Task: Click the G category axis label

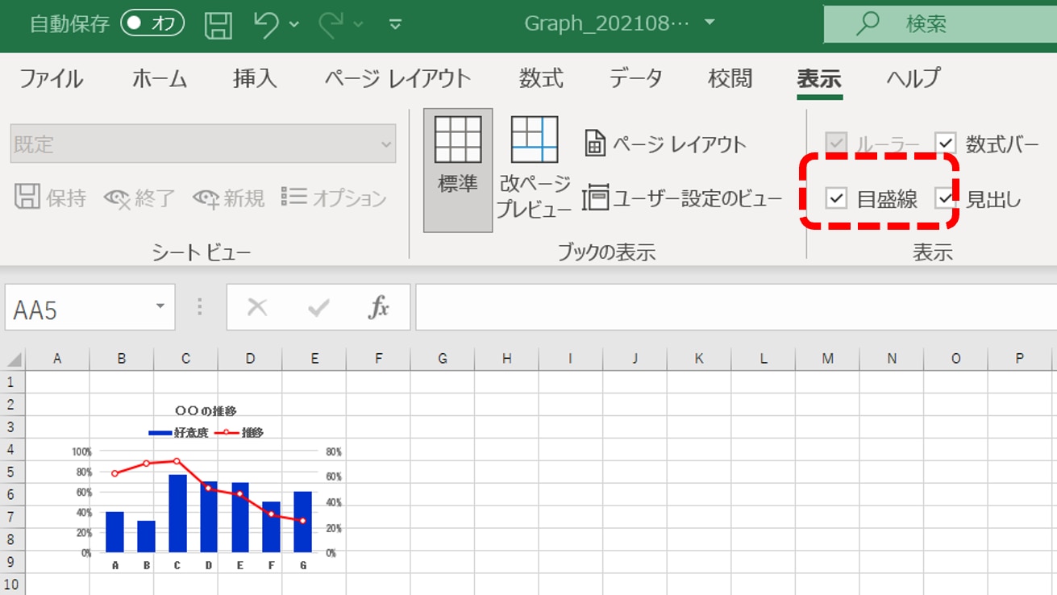Action: (303, 566)
